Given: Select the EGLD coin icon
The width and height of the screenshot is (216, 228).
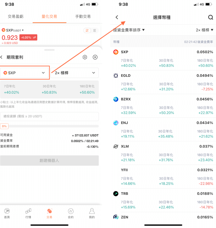Looking at the screenshot, I should pyautogui.click(x=116, y=75).
